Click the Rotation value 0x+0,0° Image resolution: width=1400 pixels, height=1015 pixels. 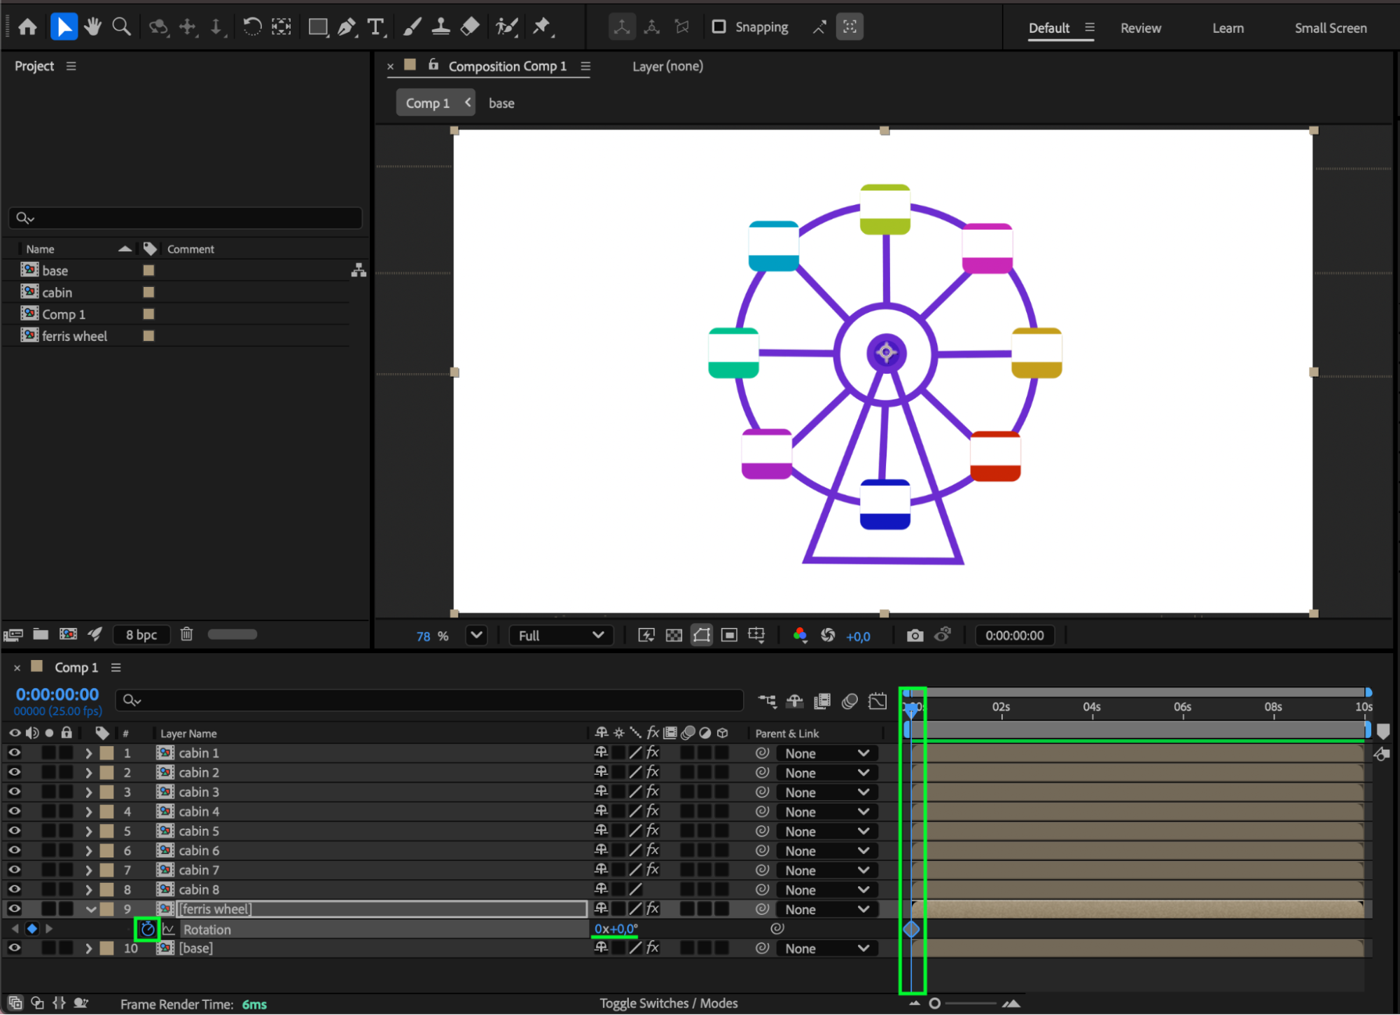pos(616,930)
